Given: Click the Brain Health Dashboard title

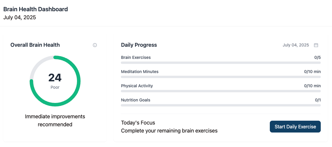Looking at the screenshot, I should (x=36, y=9).
